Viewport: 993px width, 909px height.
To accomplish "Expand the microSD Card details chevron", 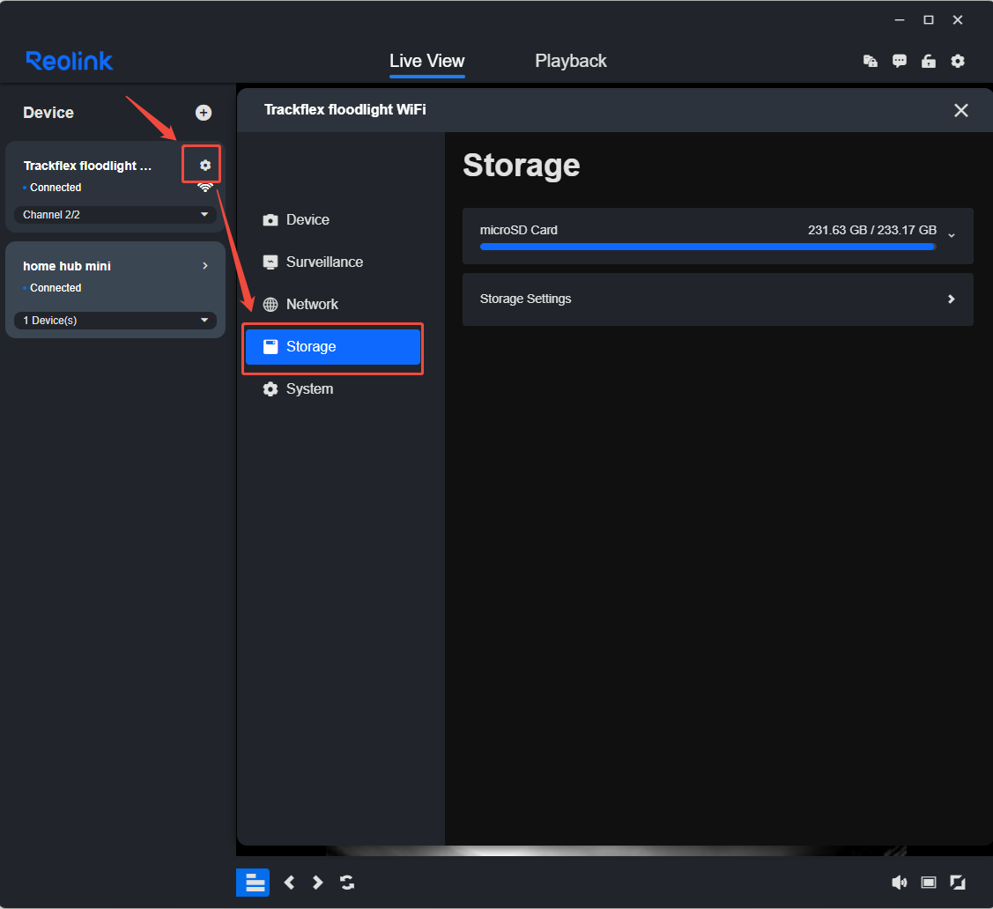I will (952, 235).
